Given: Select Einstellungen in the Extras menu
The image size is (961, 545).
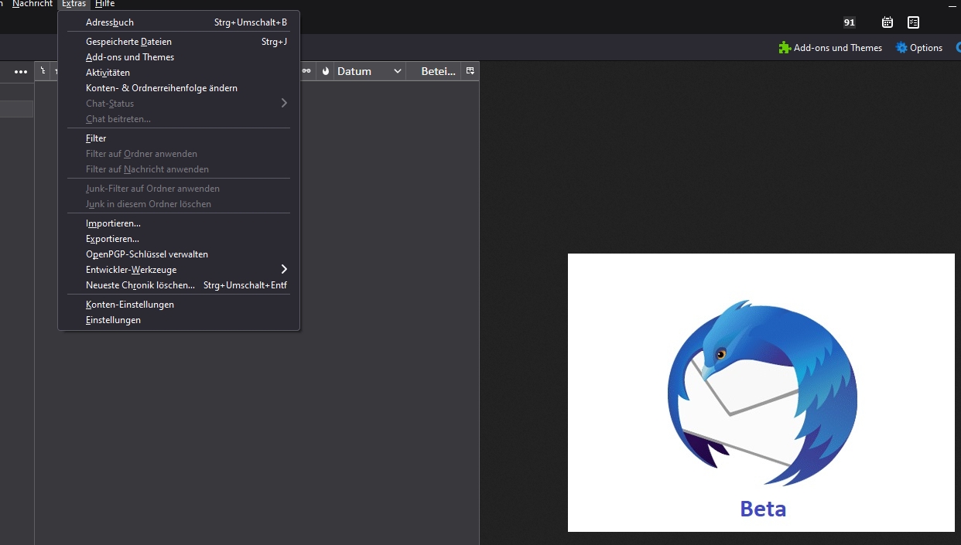Looking at the screenshot, I should pyautogui.click(x=113, y=320).
